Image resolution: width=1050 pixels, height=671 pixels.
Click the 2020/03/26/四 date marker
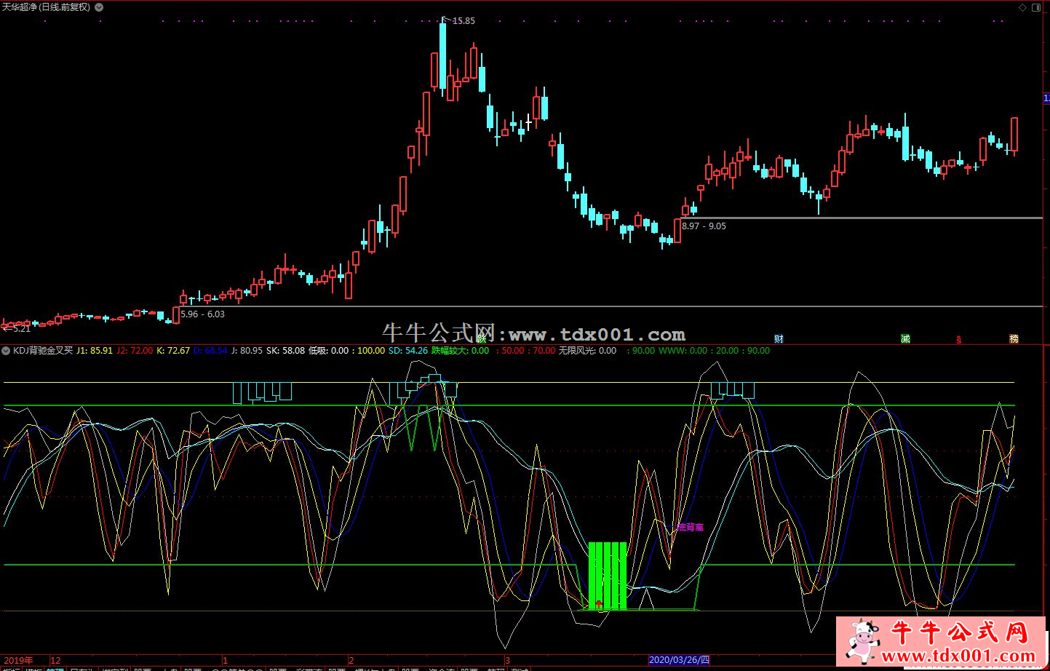pyautogui.click(x=678, y=660)
